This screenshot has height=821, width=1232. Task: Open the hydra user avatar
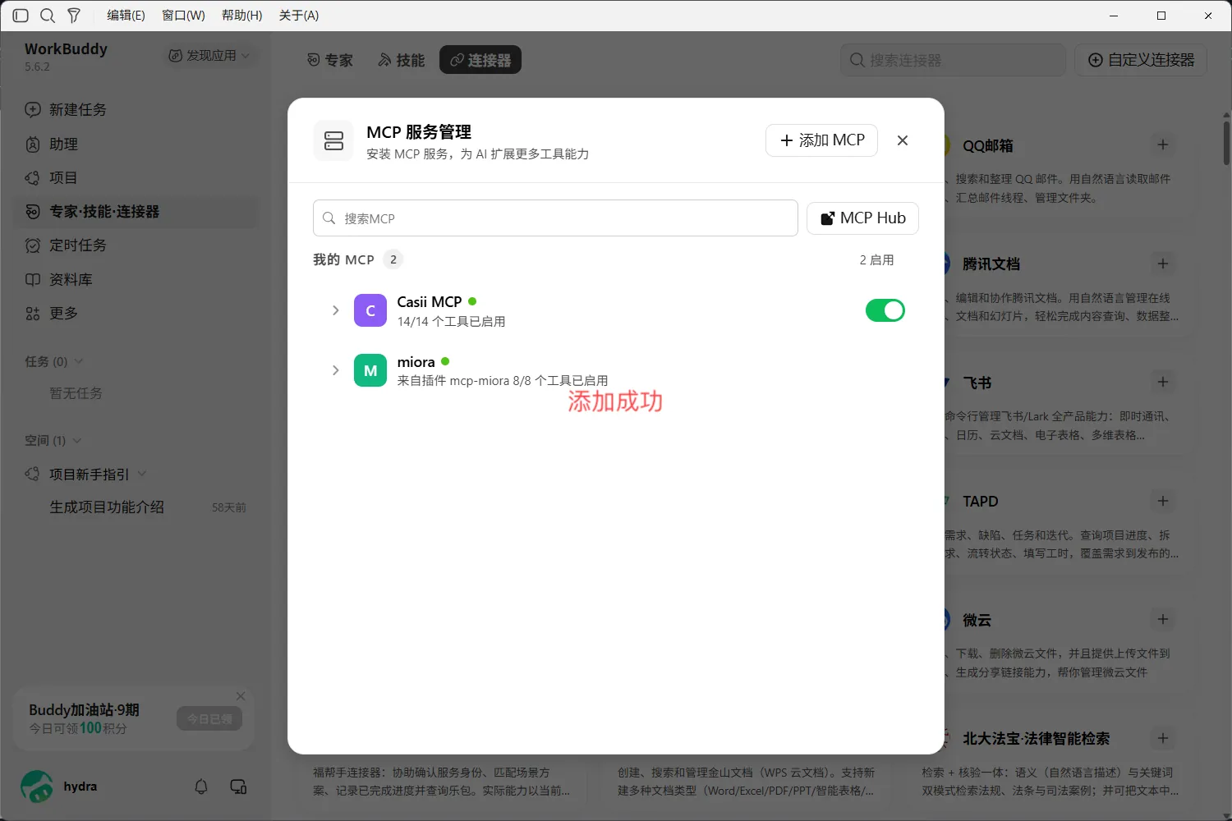coord(37,787)
